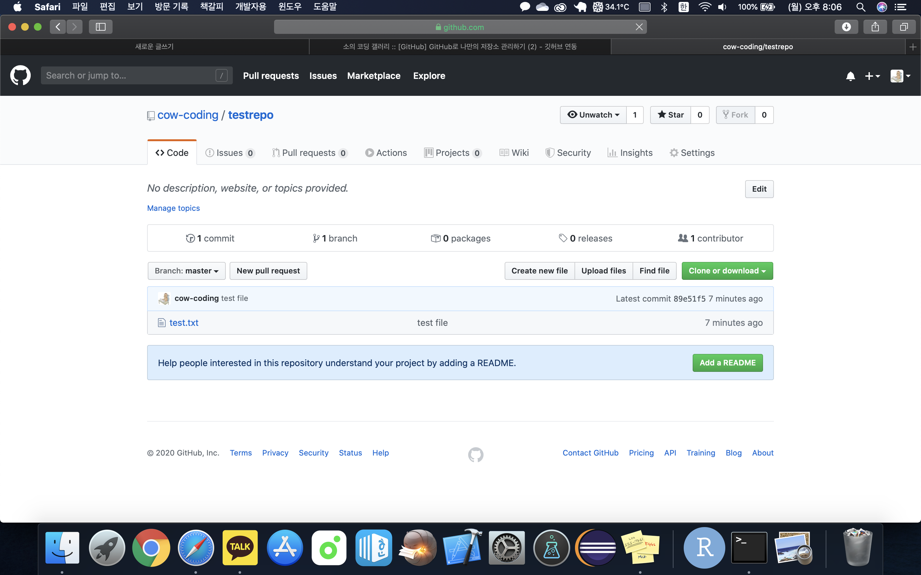Switch to the Insights tab
This screenshot has width=921, height=575.
(x=630, y=153)
